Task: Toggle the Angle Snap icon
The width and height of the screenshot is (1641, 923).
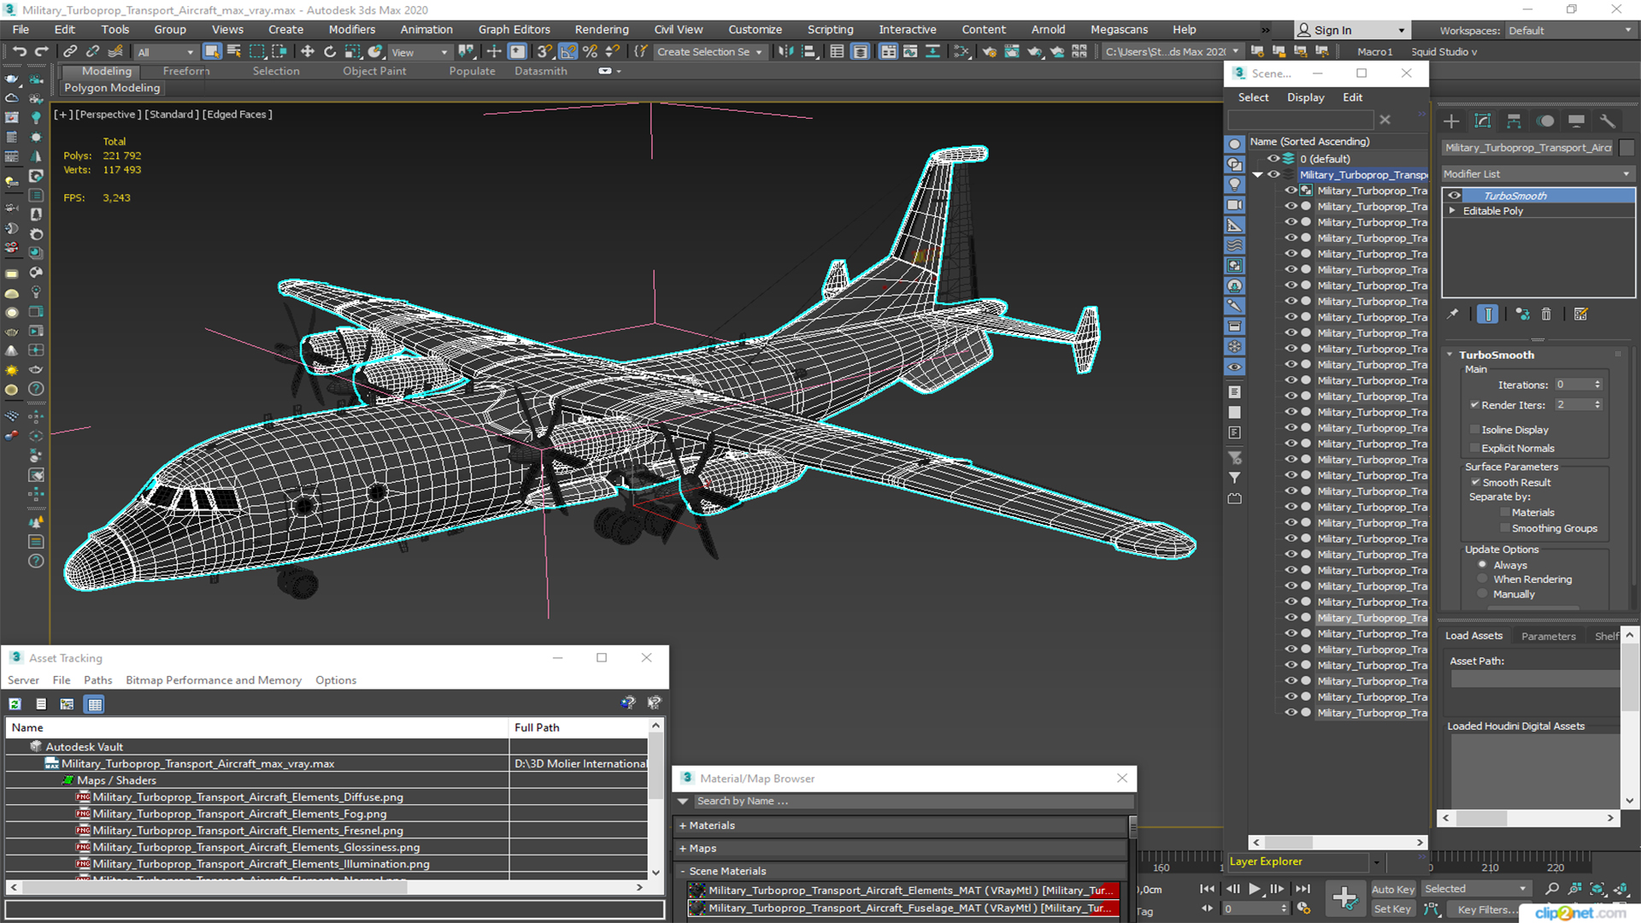Action: click(x=568, y=51)
